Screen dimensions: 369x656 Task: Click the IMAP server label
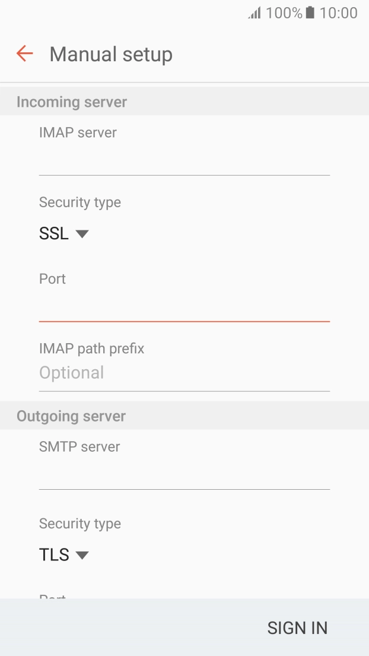coord(78,132)
